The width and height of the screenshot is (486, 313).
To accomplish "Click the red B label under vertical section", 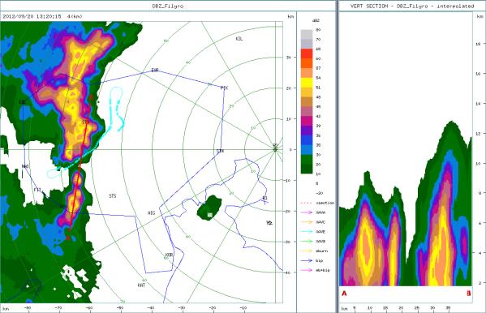I will point(469,294).
